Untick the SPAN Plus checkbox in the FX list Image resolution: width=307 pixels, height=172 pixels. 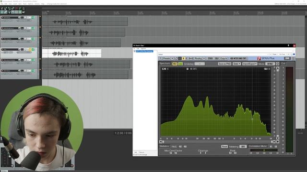[x=134, y=51]
